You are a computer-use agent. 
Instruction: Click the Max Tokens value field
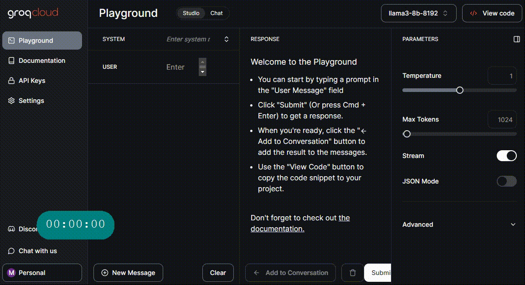502,120
